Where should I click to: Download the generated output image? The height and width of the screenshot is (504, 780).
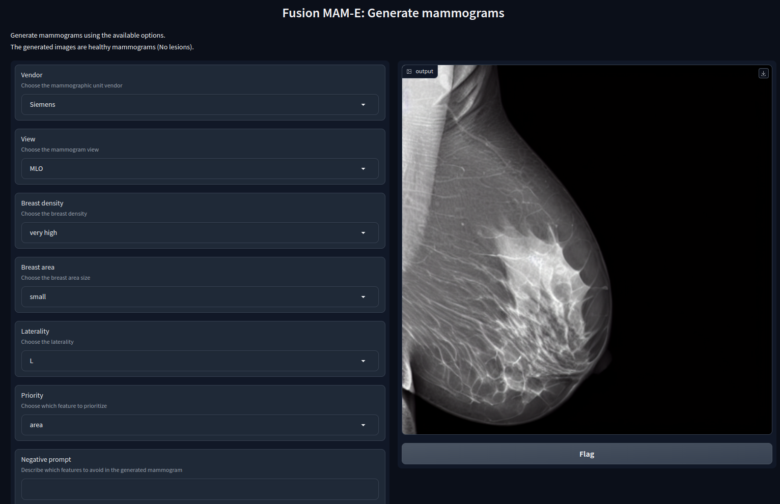763,73
